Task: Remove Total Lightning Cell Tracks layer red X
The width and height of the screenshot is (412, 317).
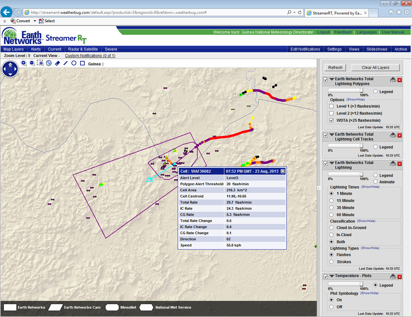Action: coord(400,135)
